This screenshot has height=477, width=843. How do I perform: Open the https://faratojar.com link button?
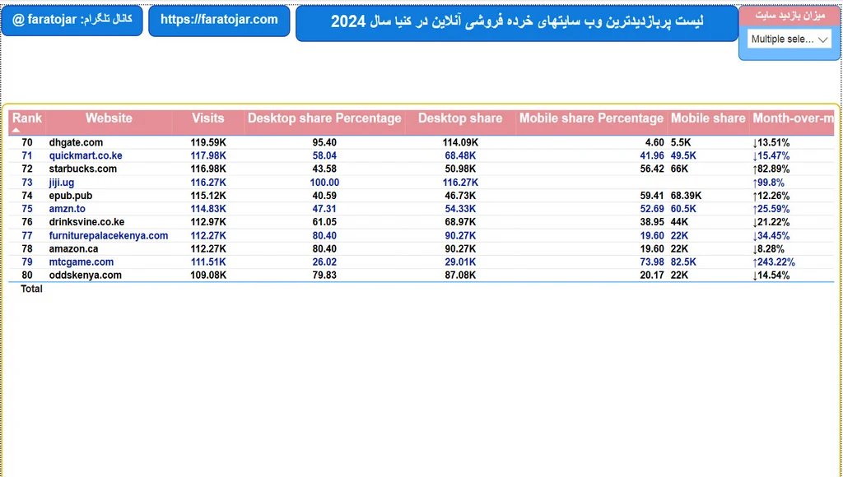219,21
